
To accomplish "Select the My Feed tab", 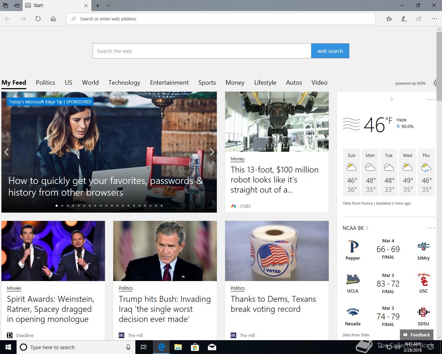I will 14,83.
